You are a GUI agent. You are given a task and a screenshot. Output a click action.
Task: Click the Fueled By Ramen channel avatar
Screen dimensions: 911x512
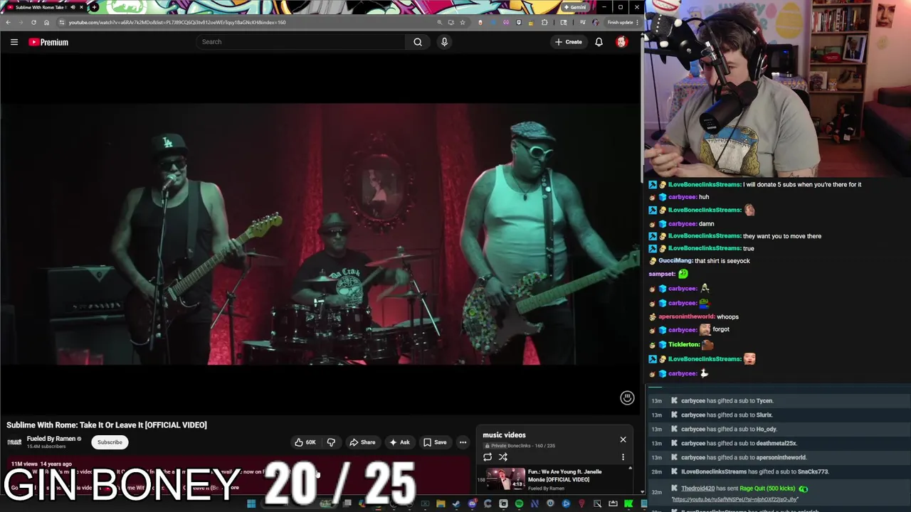(14, 442)
